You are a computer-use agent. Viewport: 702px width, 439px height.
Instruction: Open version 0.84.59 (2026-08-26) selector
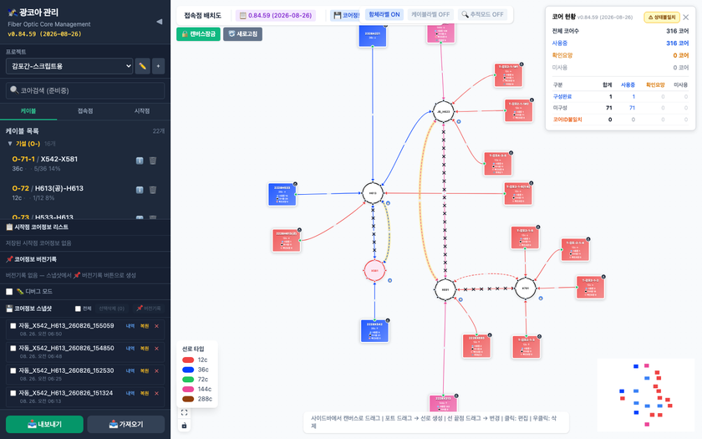[x=276, y=16]
